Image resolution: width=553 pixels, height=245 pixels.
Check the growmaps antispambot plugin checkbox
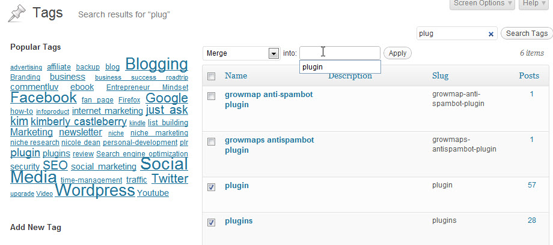pos(211,141)
